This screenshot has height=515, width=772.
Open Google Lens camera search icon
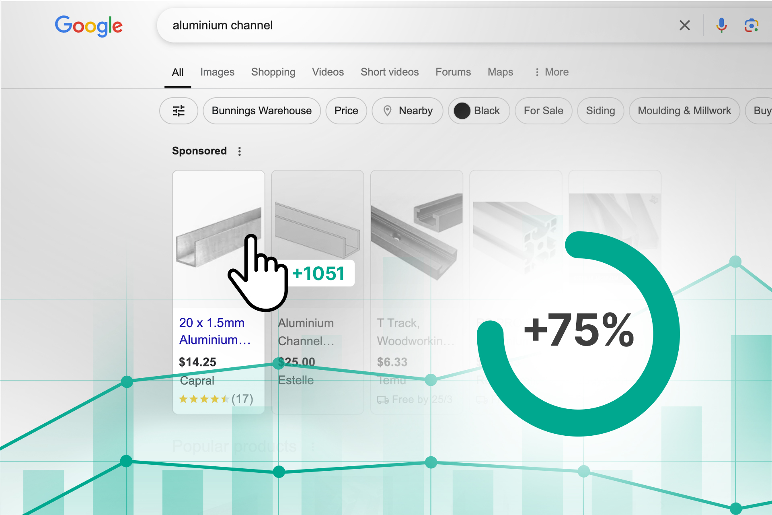click(x=751, y=25)
